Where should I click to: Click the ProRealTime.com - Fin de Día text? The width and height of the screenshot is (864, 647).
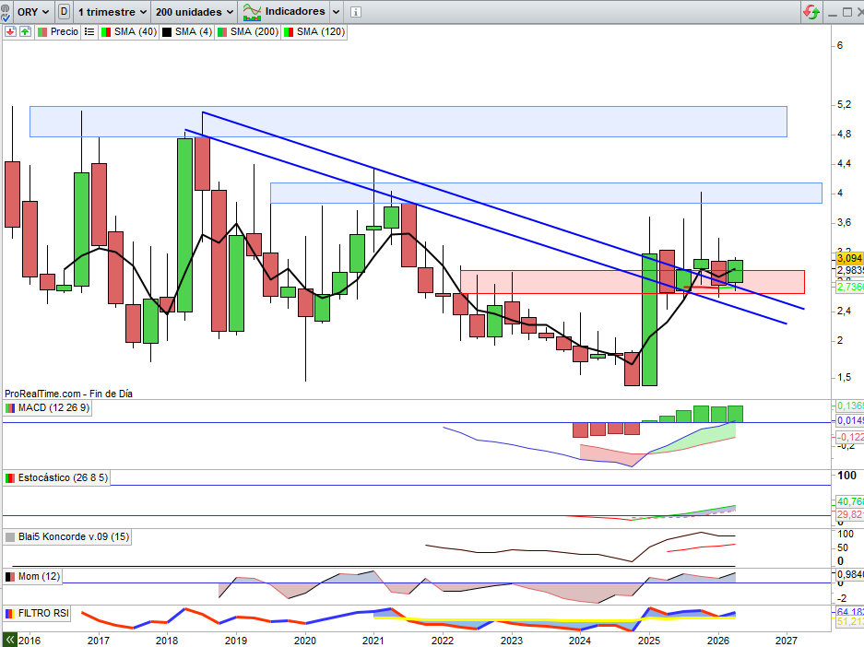(68, 394)
